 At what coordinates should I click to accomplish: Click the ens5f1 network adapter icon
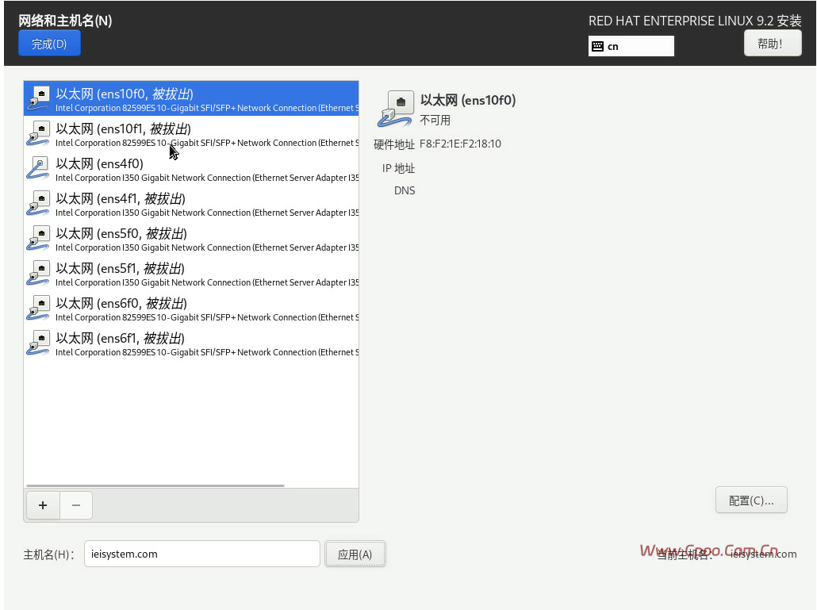coord(38,273)
